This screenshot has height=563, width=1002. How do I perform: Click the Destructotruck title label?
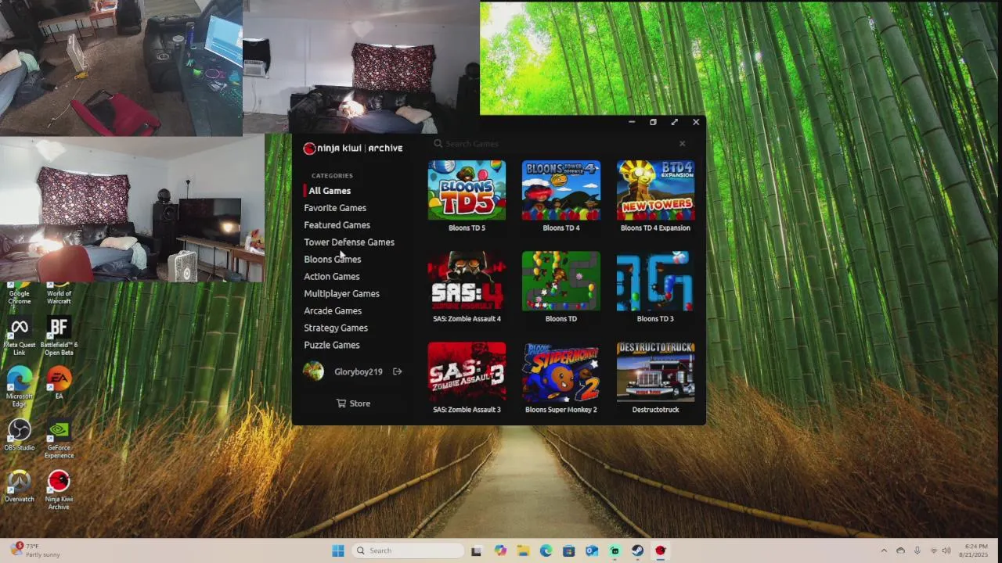(x=655, y=410)
